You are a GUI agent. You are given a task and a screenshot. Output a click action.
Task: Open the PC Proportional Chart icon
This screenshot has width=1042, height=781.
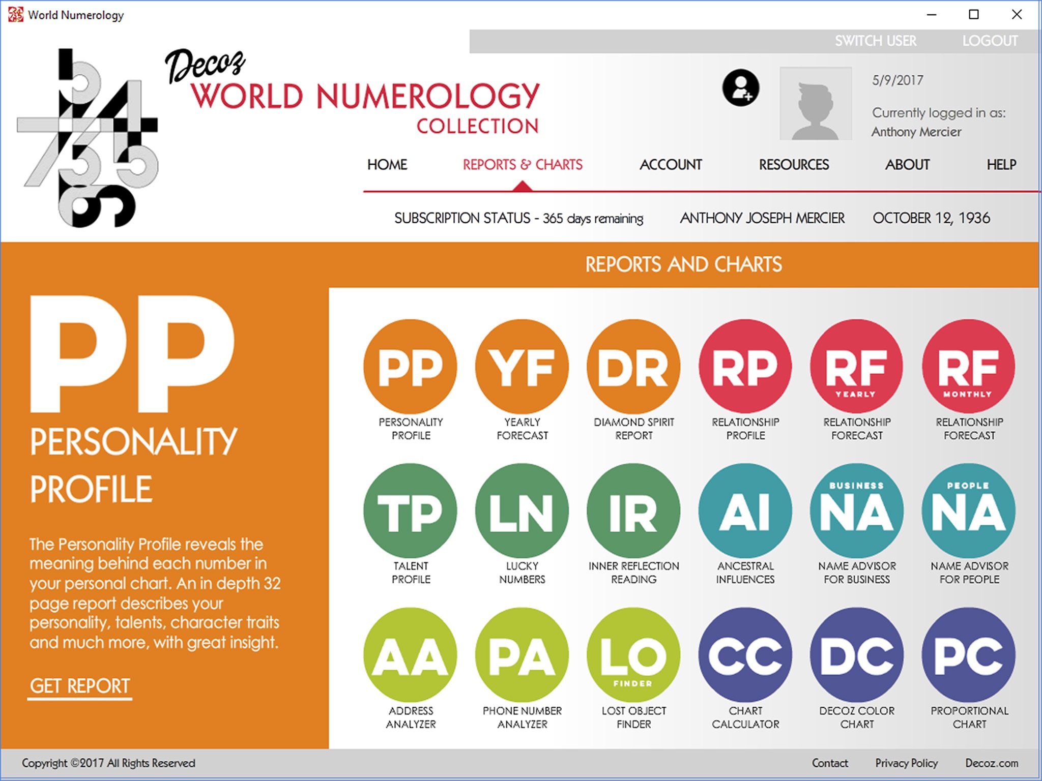click(x=969, y=655)
